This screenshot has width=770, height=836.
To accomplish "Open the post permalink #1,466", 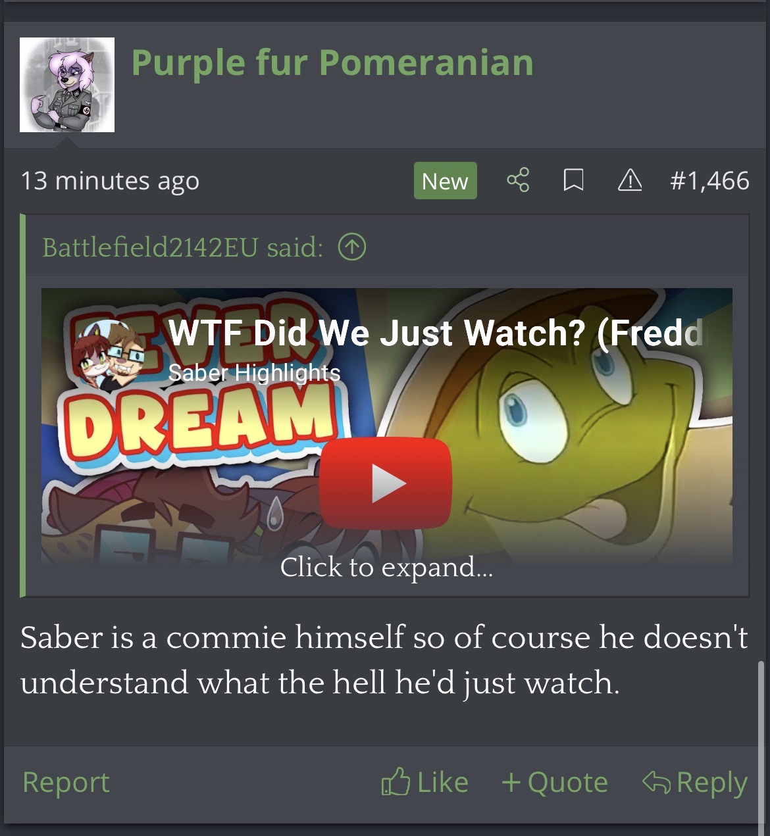I will click(x=709, y=180).
